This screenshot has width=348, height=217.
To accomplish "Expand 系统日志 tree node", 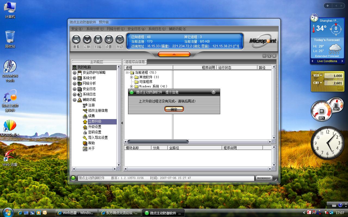I will (74, 94).
